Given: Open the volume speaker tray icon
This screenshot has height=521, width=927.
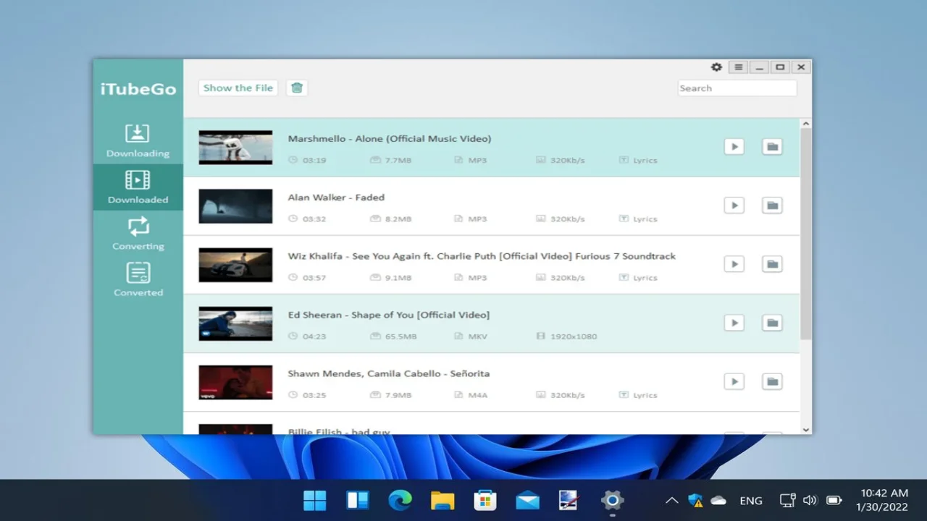Looking at the screenshot, I should (810, 500).
